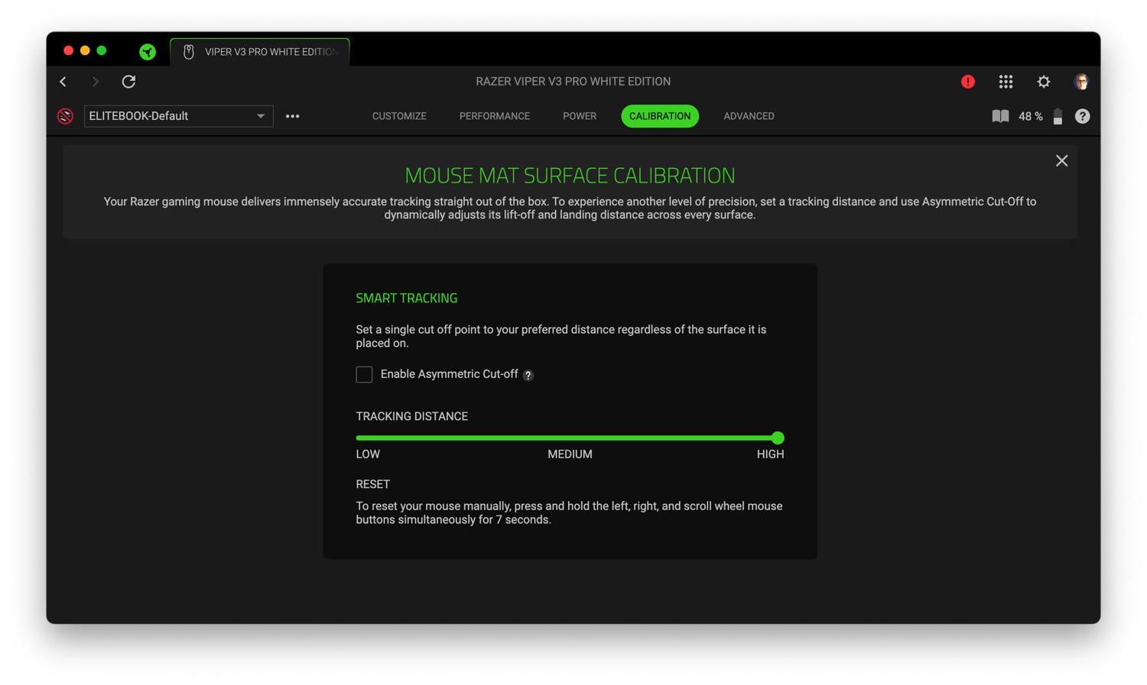Close the window with red button
This screenshot has width=1147, height=685.
click(x=68, y=50)
